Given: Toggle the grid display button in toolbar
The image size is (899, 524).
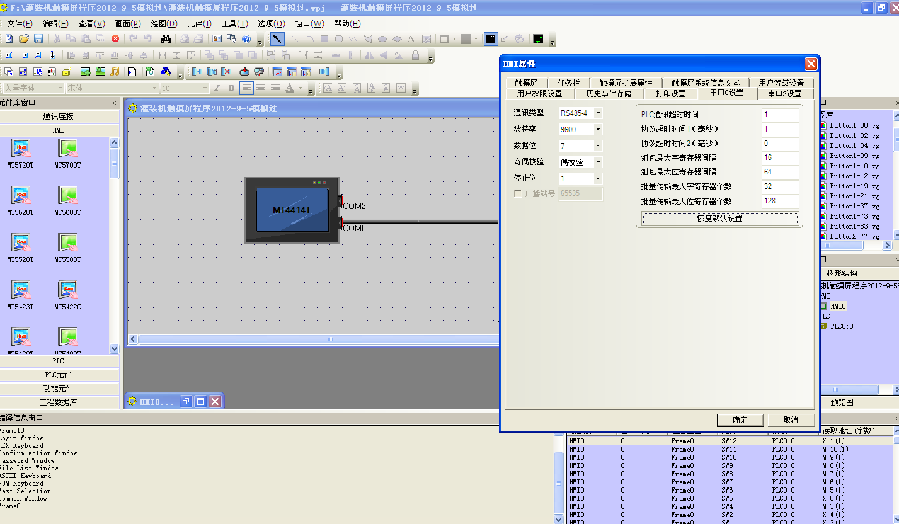Looking at the screenshot, I should [490, 39].
